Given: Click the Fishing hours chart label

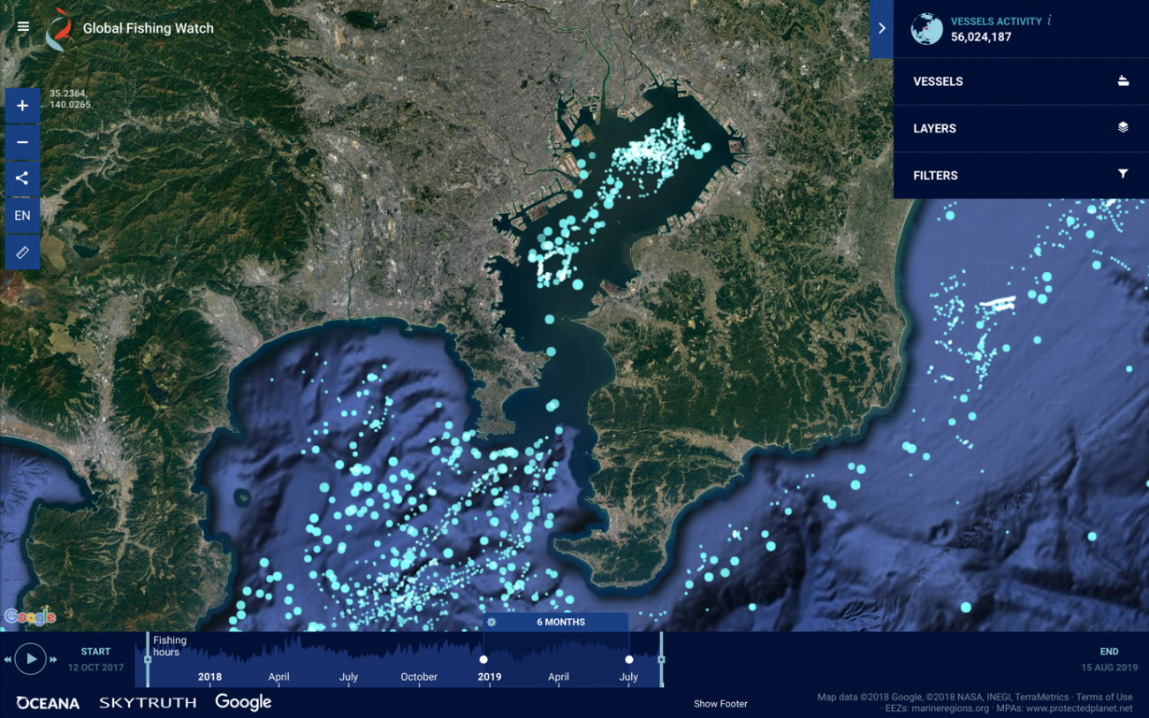Looking at the screenshot, I should coord(170,646).
